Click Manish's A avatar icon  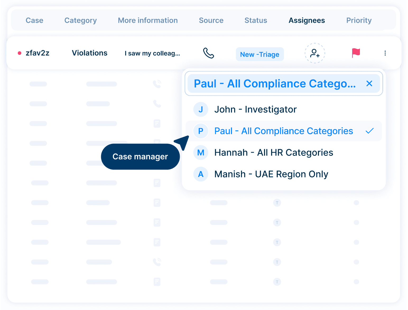(201, 174)
